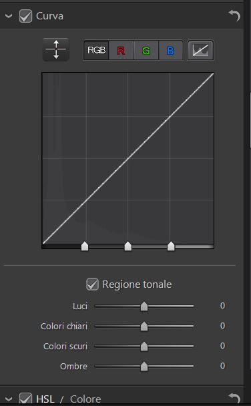
Task: Click the middle tonal region split marker
Action: [x=128, y=246]
